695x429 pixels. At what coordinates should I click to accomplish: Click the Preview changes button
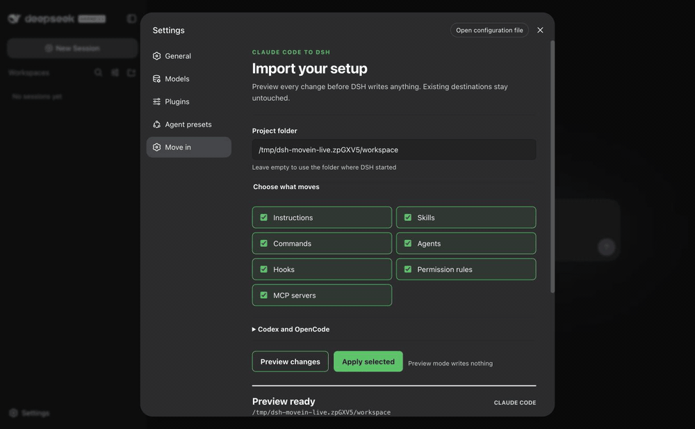point(291,362)
